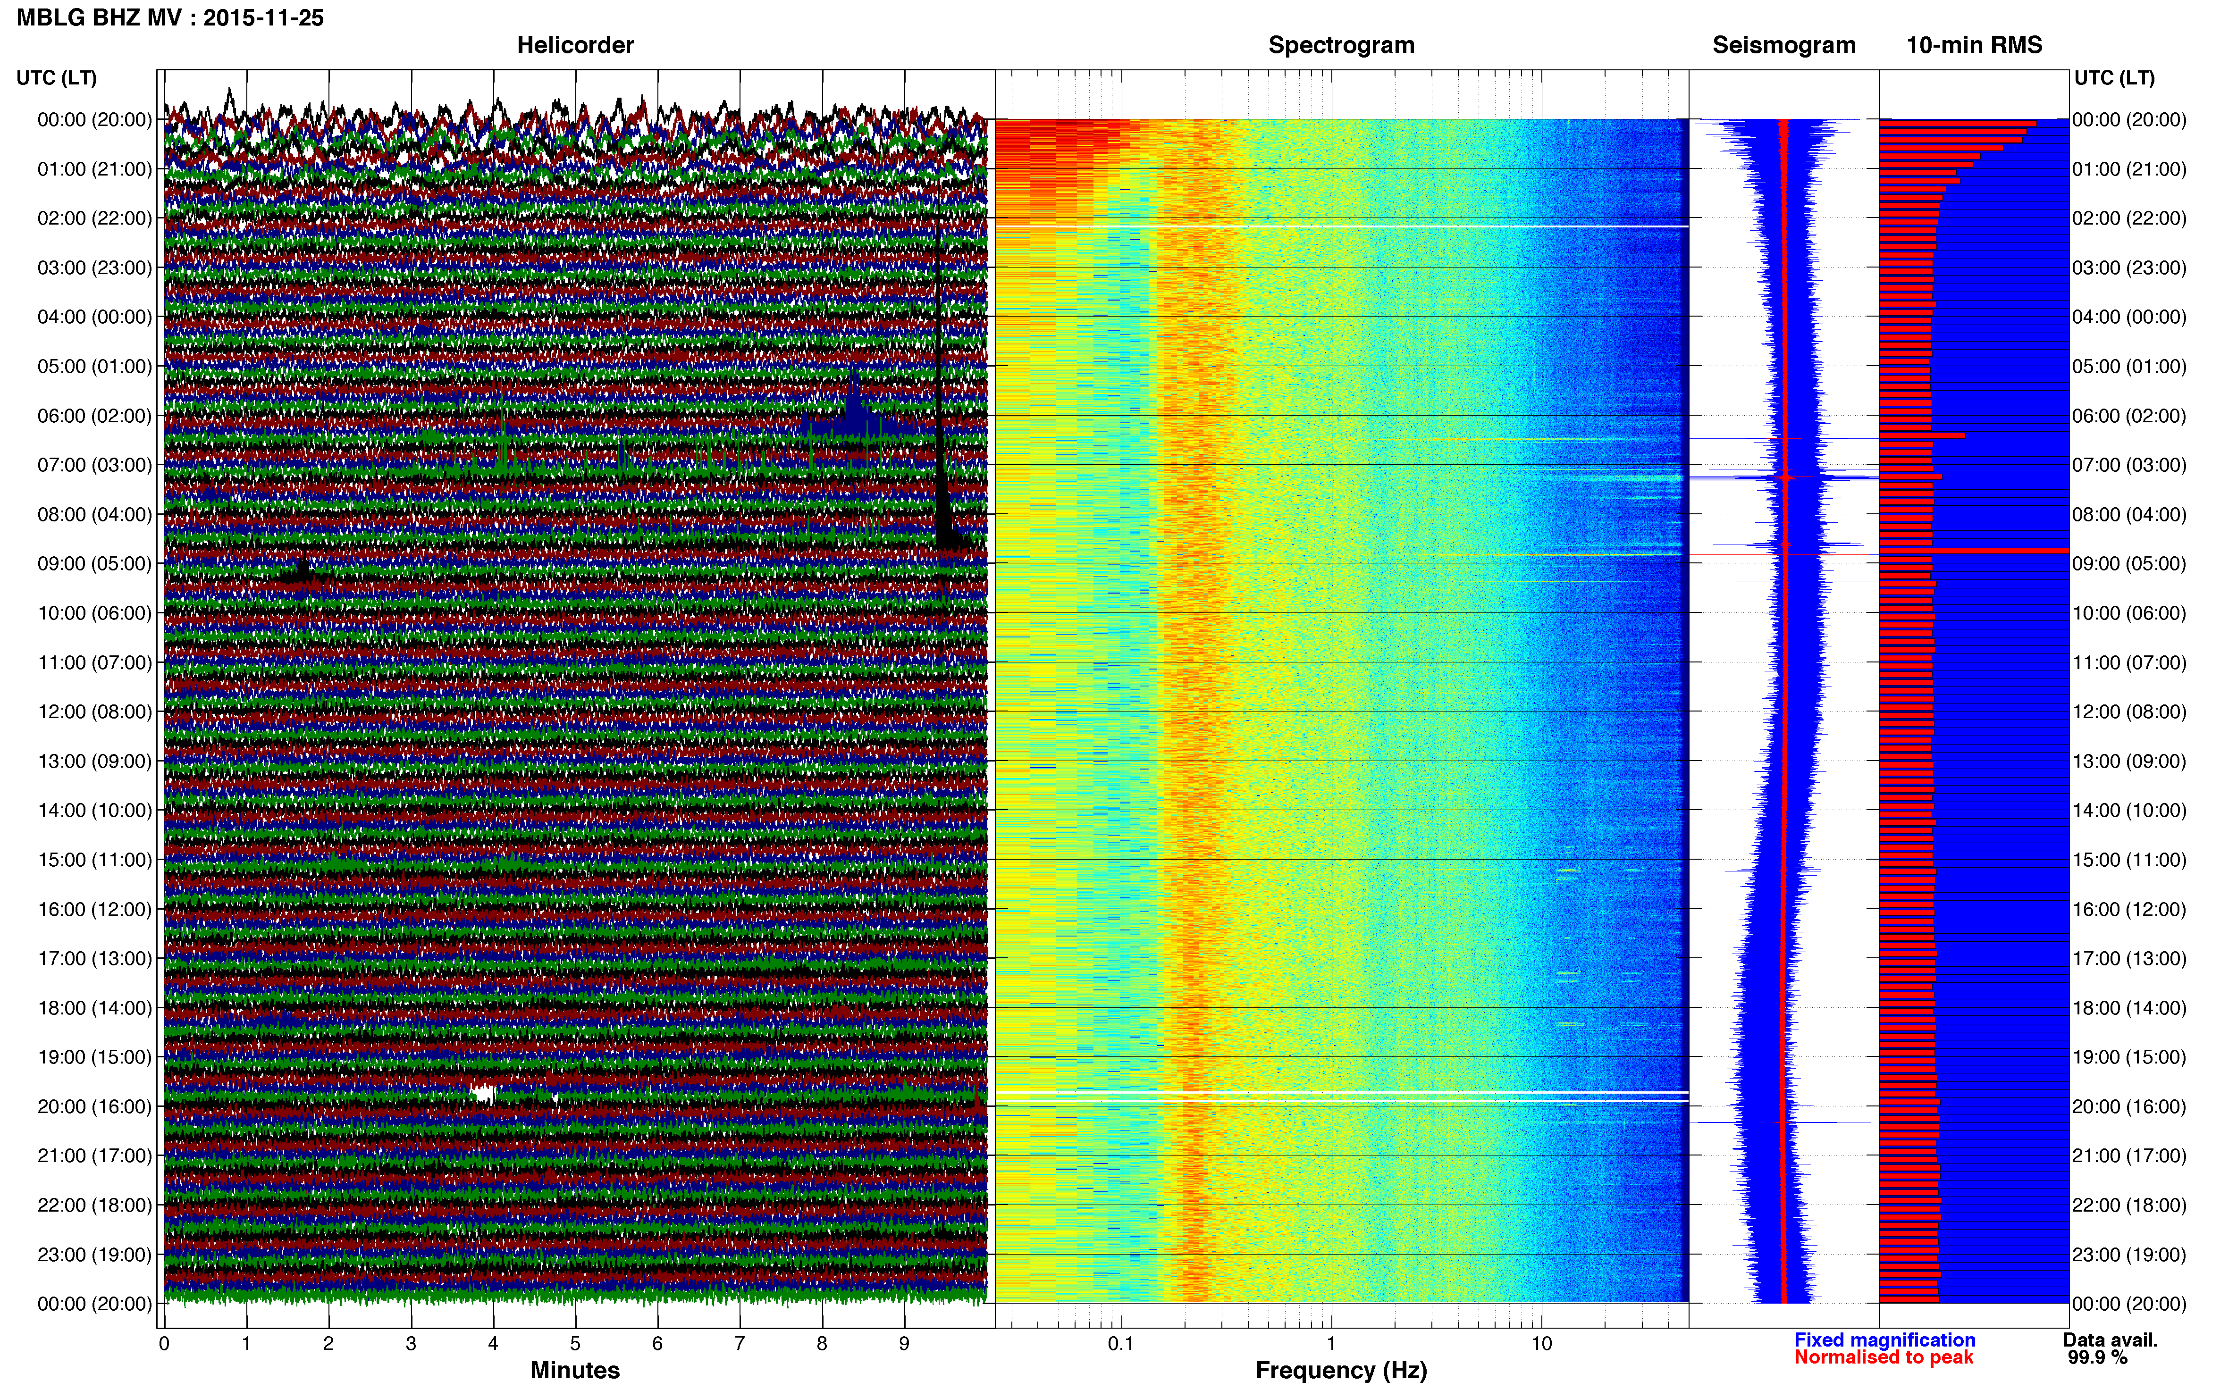Image resolution: width=2237 pixels, height=1398 pixels.
Task: Click the "7" tick on Minutes axis
Action: coord(740,1343)
